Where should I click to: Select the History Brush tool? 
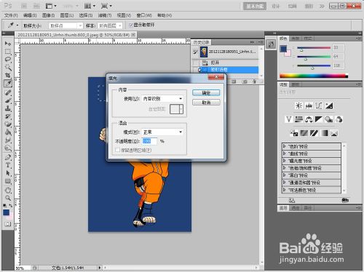tap(8, 116)
